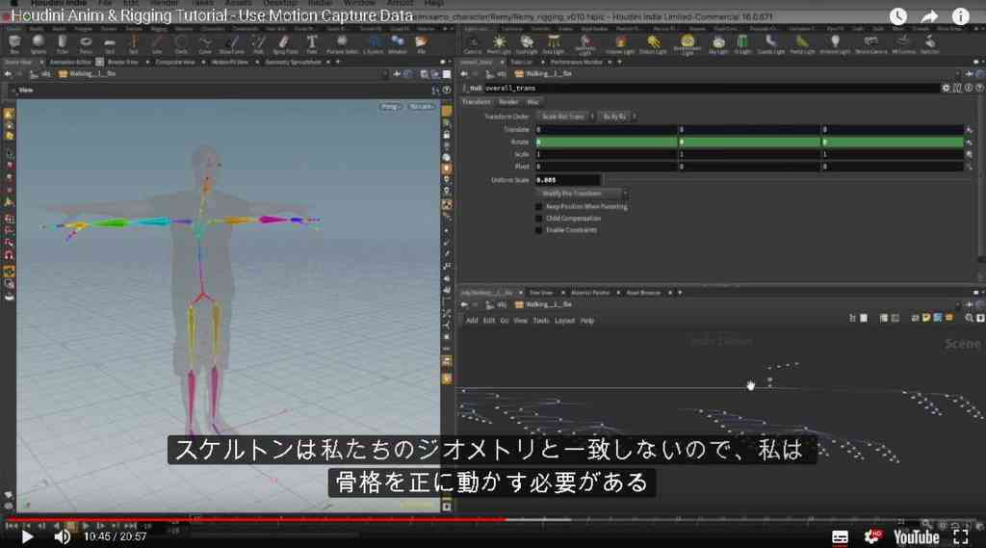Enable Keep Position When Parenting checkbox
This screenshot has width=986, height=548.
point(539,206)
